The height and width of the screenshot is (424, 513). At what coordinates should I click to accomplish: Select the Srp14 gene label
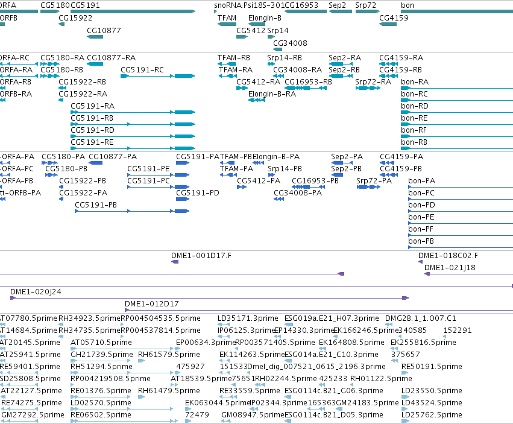click(x=278, y=30)
